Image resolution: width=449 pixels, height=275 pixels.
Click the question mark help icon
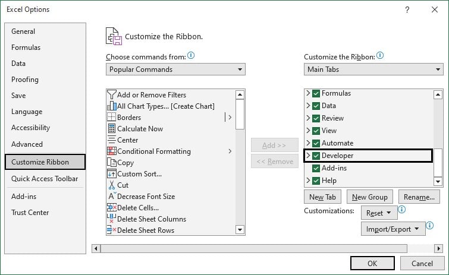(407, 10)
